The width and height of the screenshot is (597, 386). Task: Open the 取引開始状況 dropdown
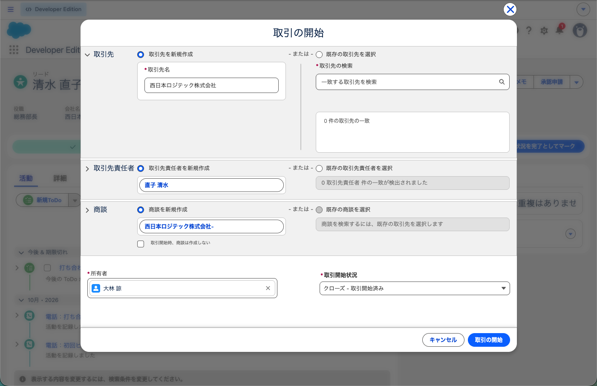click(x=415, y=288)
